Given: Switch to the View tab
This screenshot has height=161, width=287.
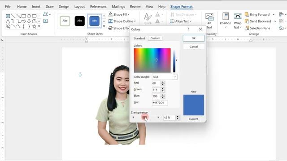Looking at the screenshot, I should pyautogui.click(x=149, y=7).
